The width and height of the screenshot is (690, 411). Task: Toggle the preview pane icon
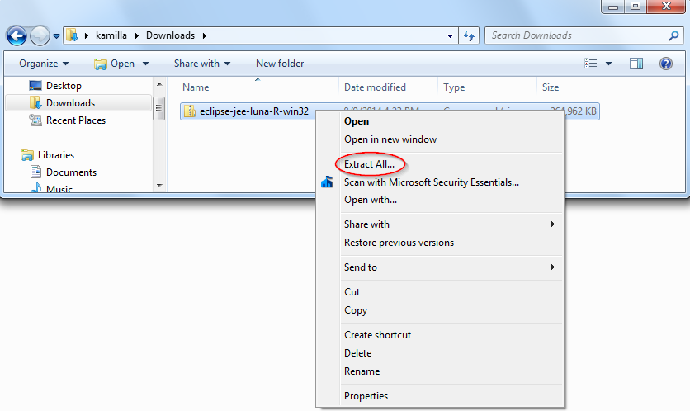pyautogui.click(x=636, y=64)
